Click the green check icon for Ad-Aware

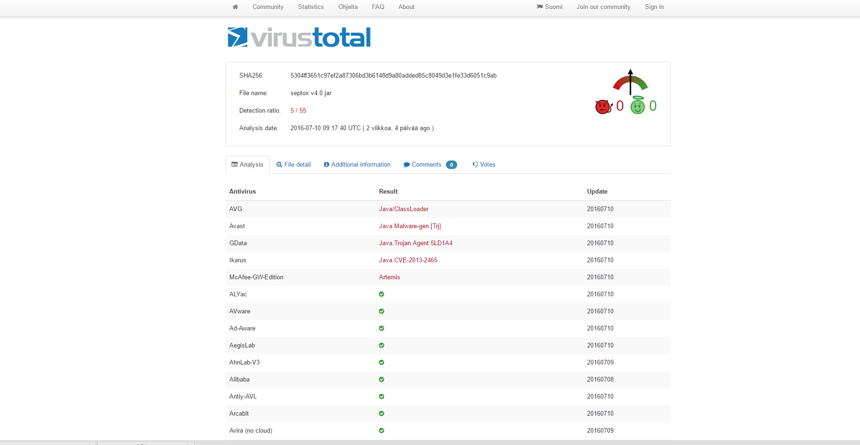381,329
